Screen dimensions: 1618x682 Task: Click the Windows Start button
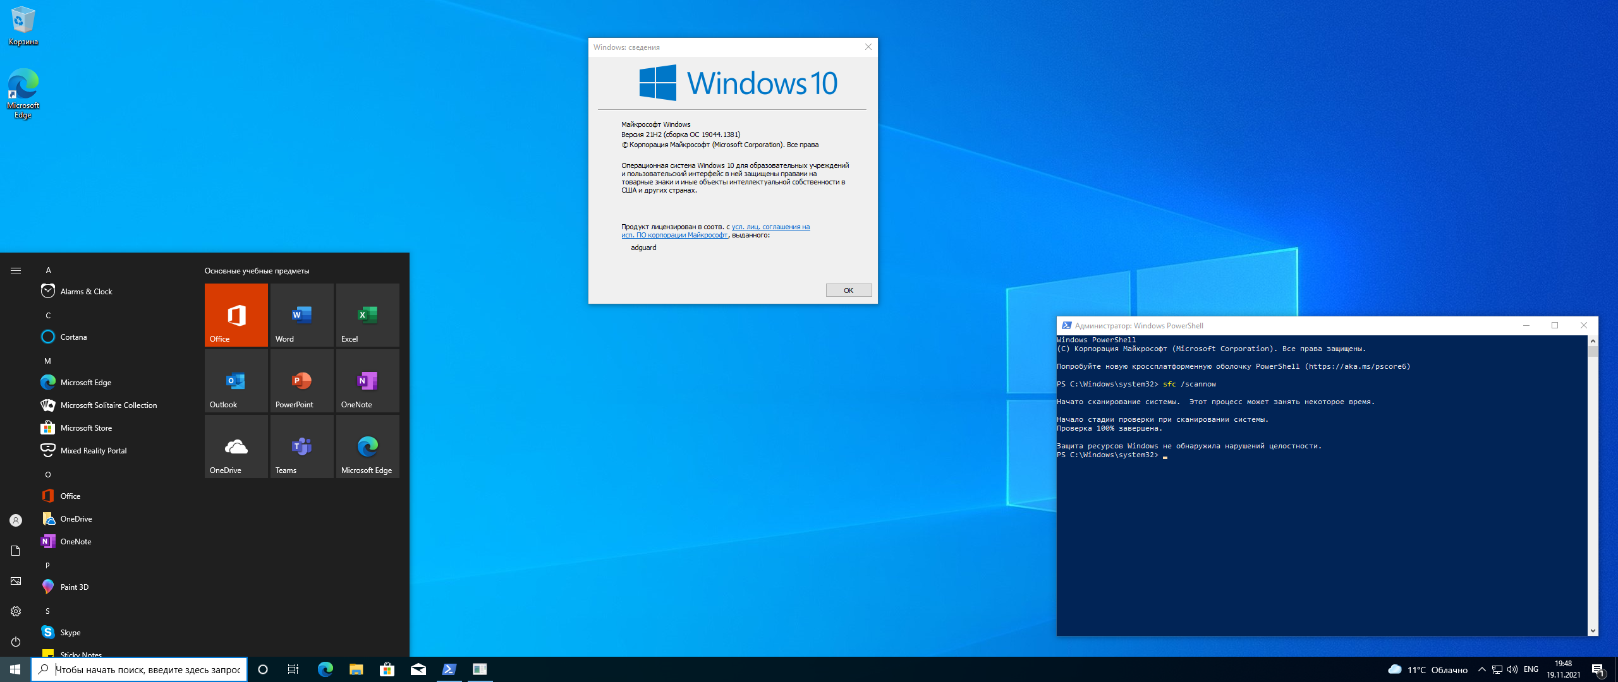15,669
